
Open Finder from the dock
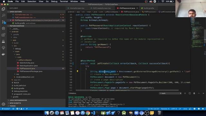46,113
